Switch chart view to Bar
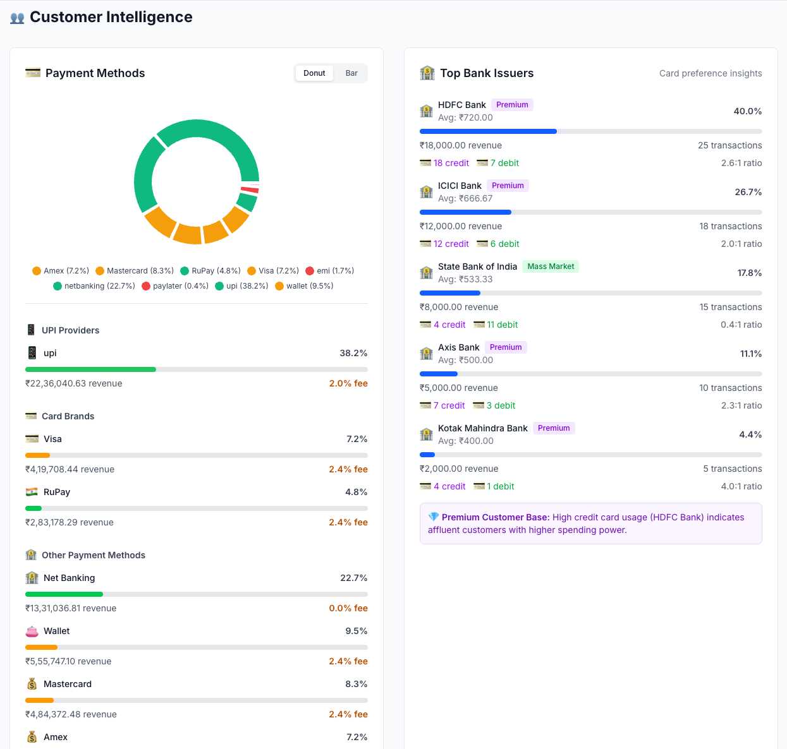Image resolution: width=787 pixels, height=749 pixels. click(x=351, y=73)
